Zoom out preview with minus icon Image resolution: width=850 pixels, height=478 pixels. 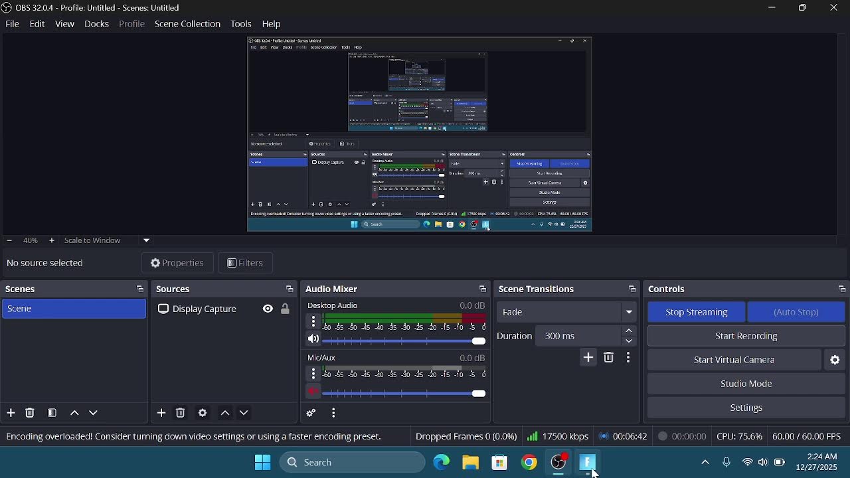point(9,240)
